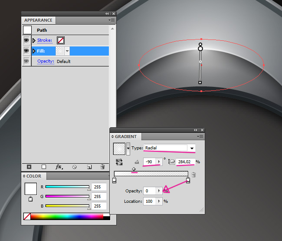This screenshot has width=282, height=241.
Task: Open the Fill swatch dropdown arrow
Action: 67,51
